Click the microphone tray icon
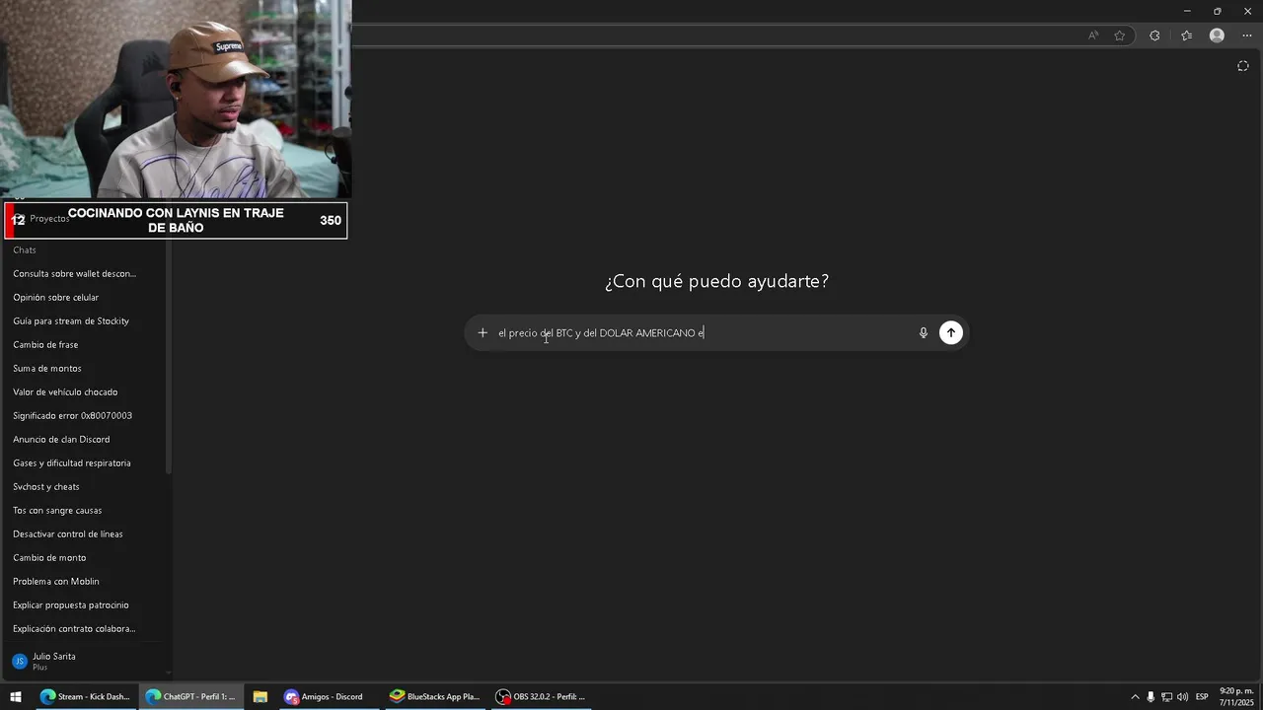Viewport: 1263px width, 710px height. coord(1151,697)
